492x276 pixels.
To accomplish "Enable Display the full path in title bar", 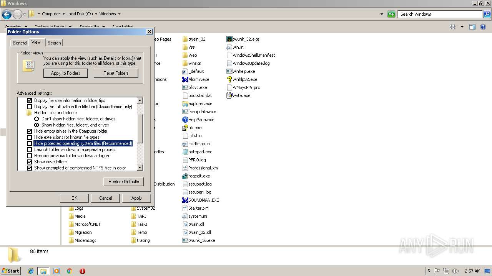I will click(x=29, y=107).
